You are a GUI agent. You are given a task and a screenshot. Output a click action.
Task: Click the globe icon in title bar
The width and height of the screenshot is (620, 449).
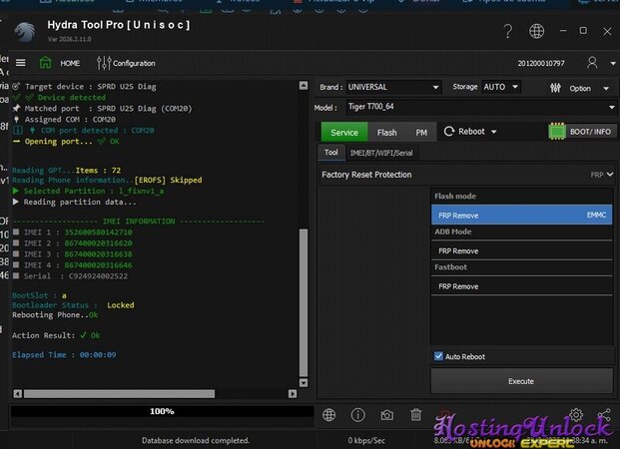[x=536, y=31]
